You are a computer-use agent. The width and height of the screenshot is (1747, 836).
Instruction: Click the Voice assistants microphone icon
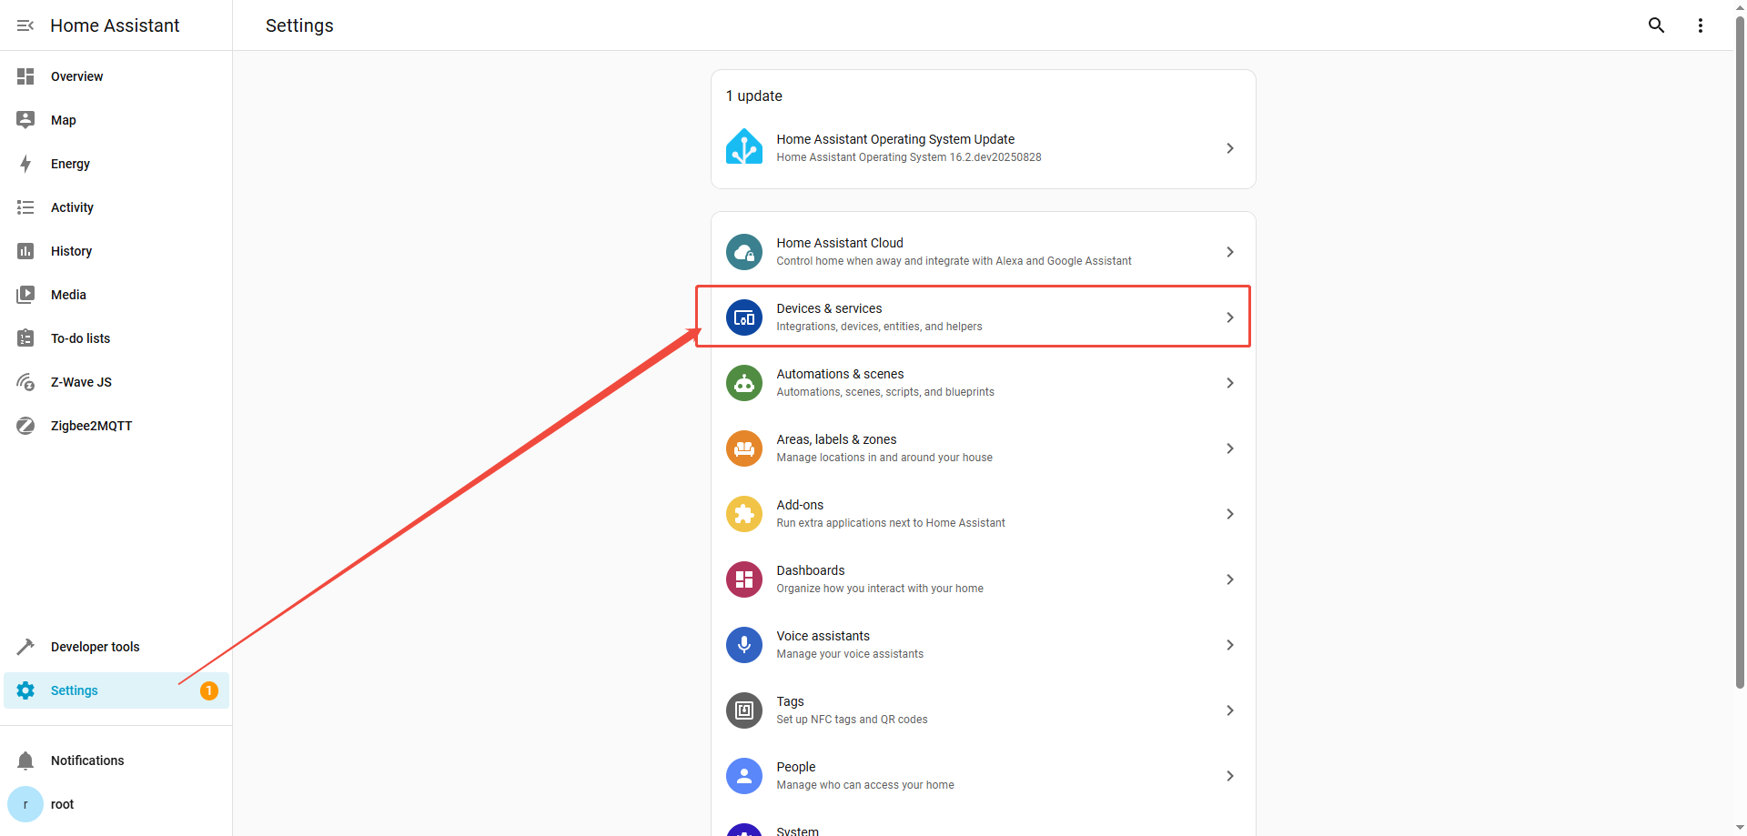(x=743, y=645)
